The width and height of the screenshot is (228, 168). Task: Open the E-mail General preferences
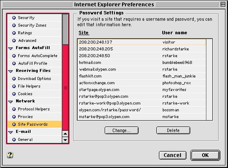35,140
